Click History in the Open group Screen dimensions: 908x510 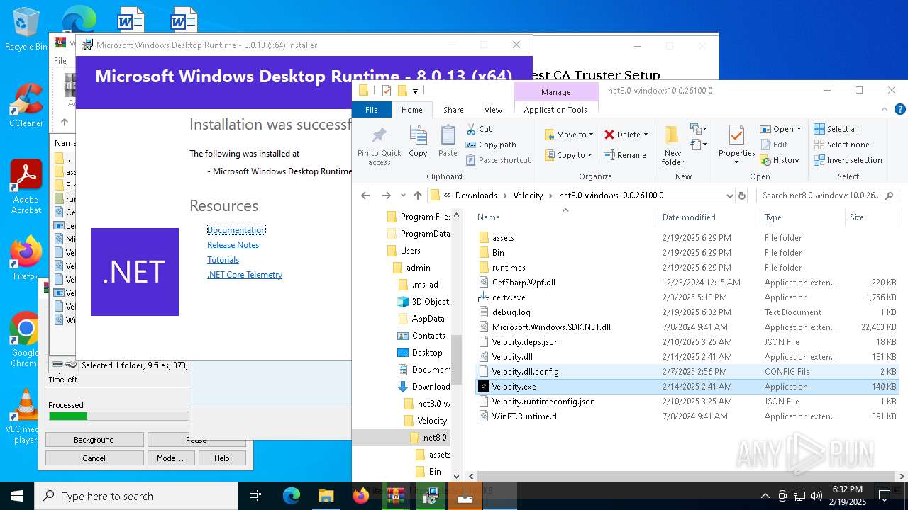(x=780, y=160)
